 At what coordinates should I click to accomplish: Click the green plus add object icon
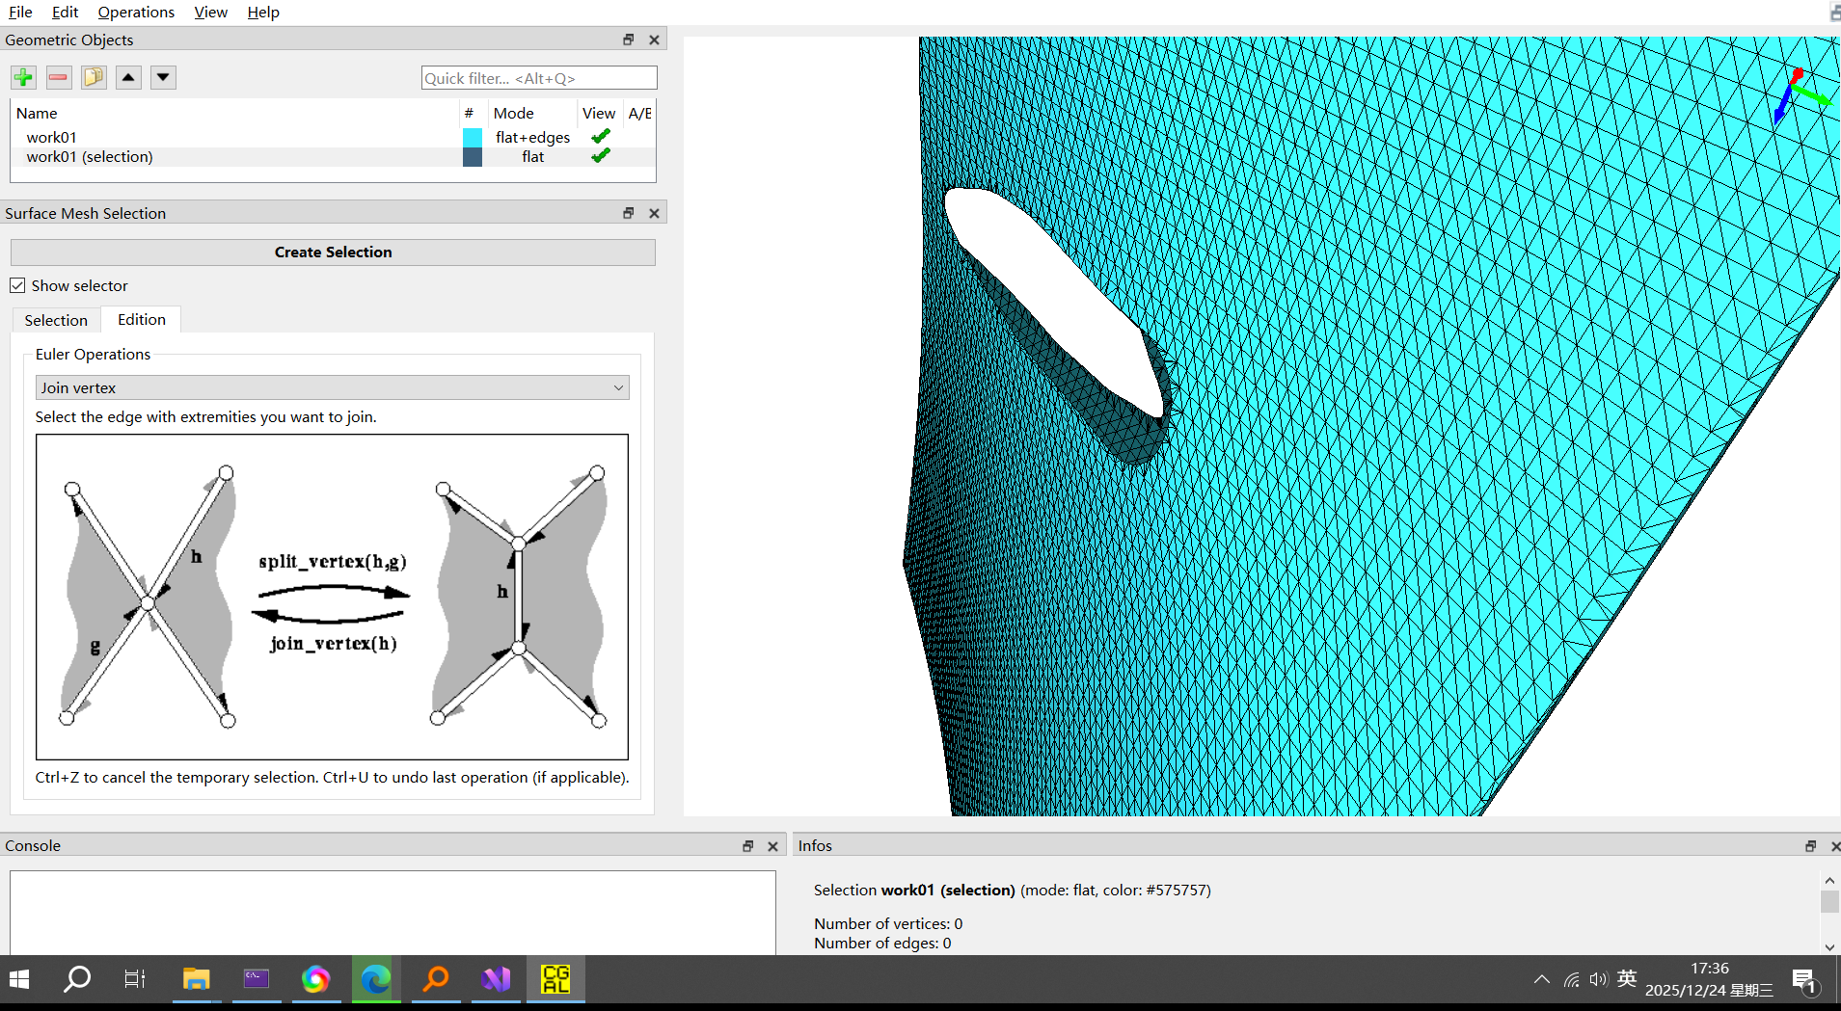pos(23,77)
